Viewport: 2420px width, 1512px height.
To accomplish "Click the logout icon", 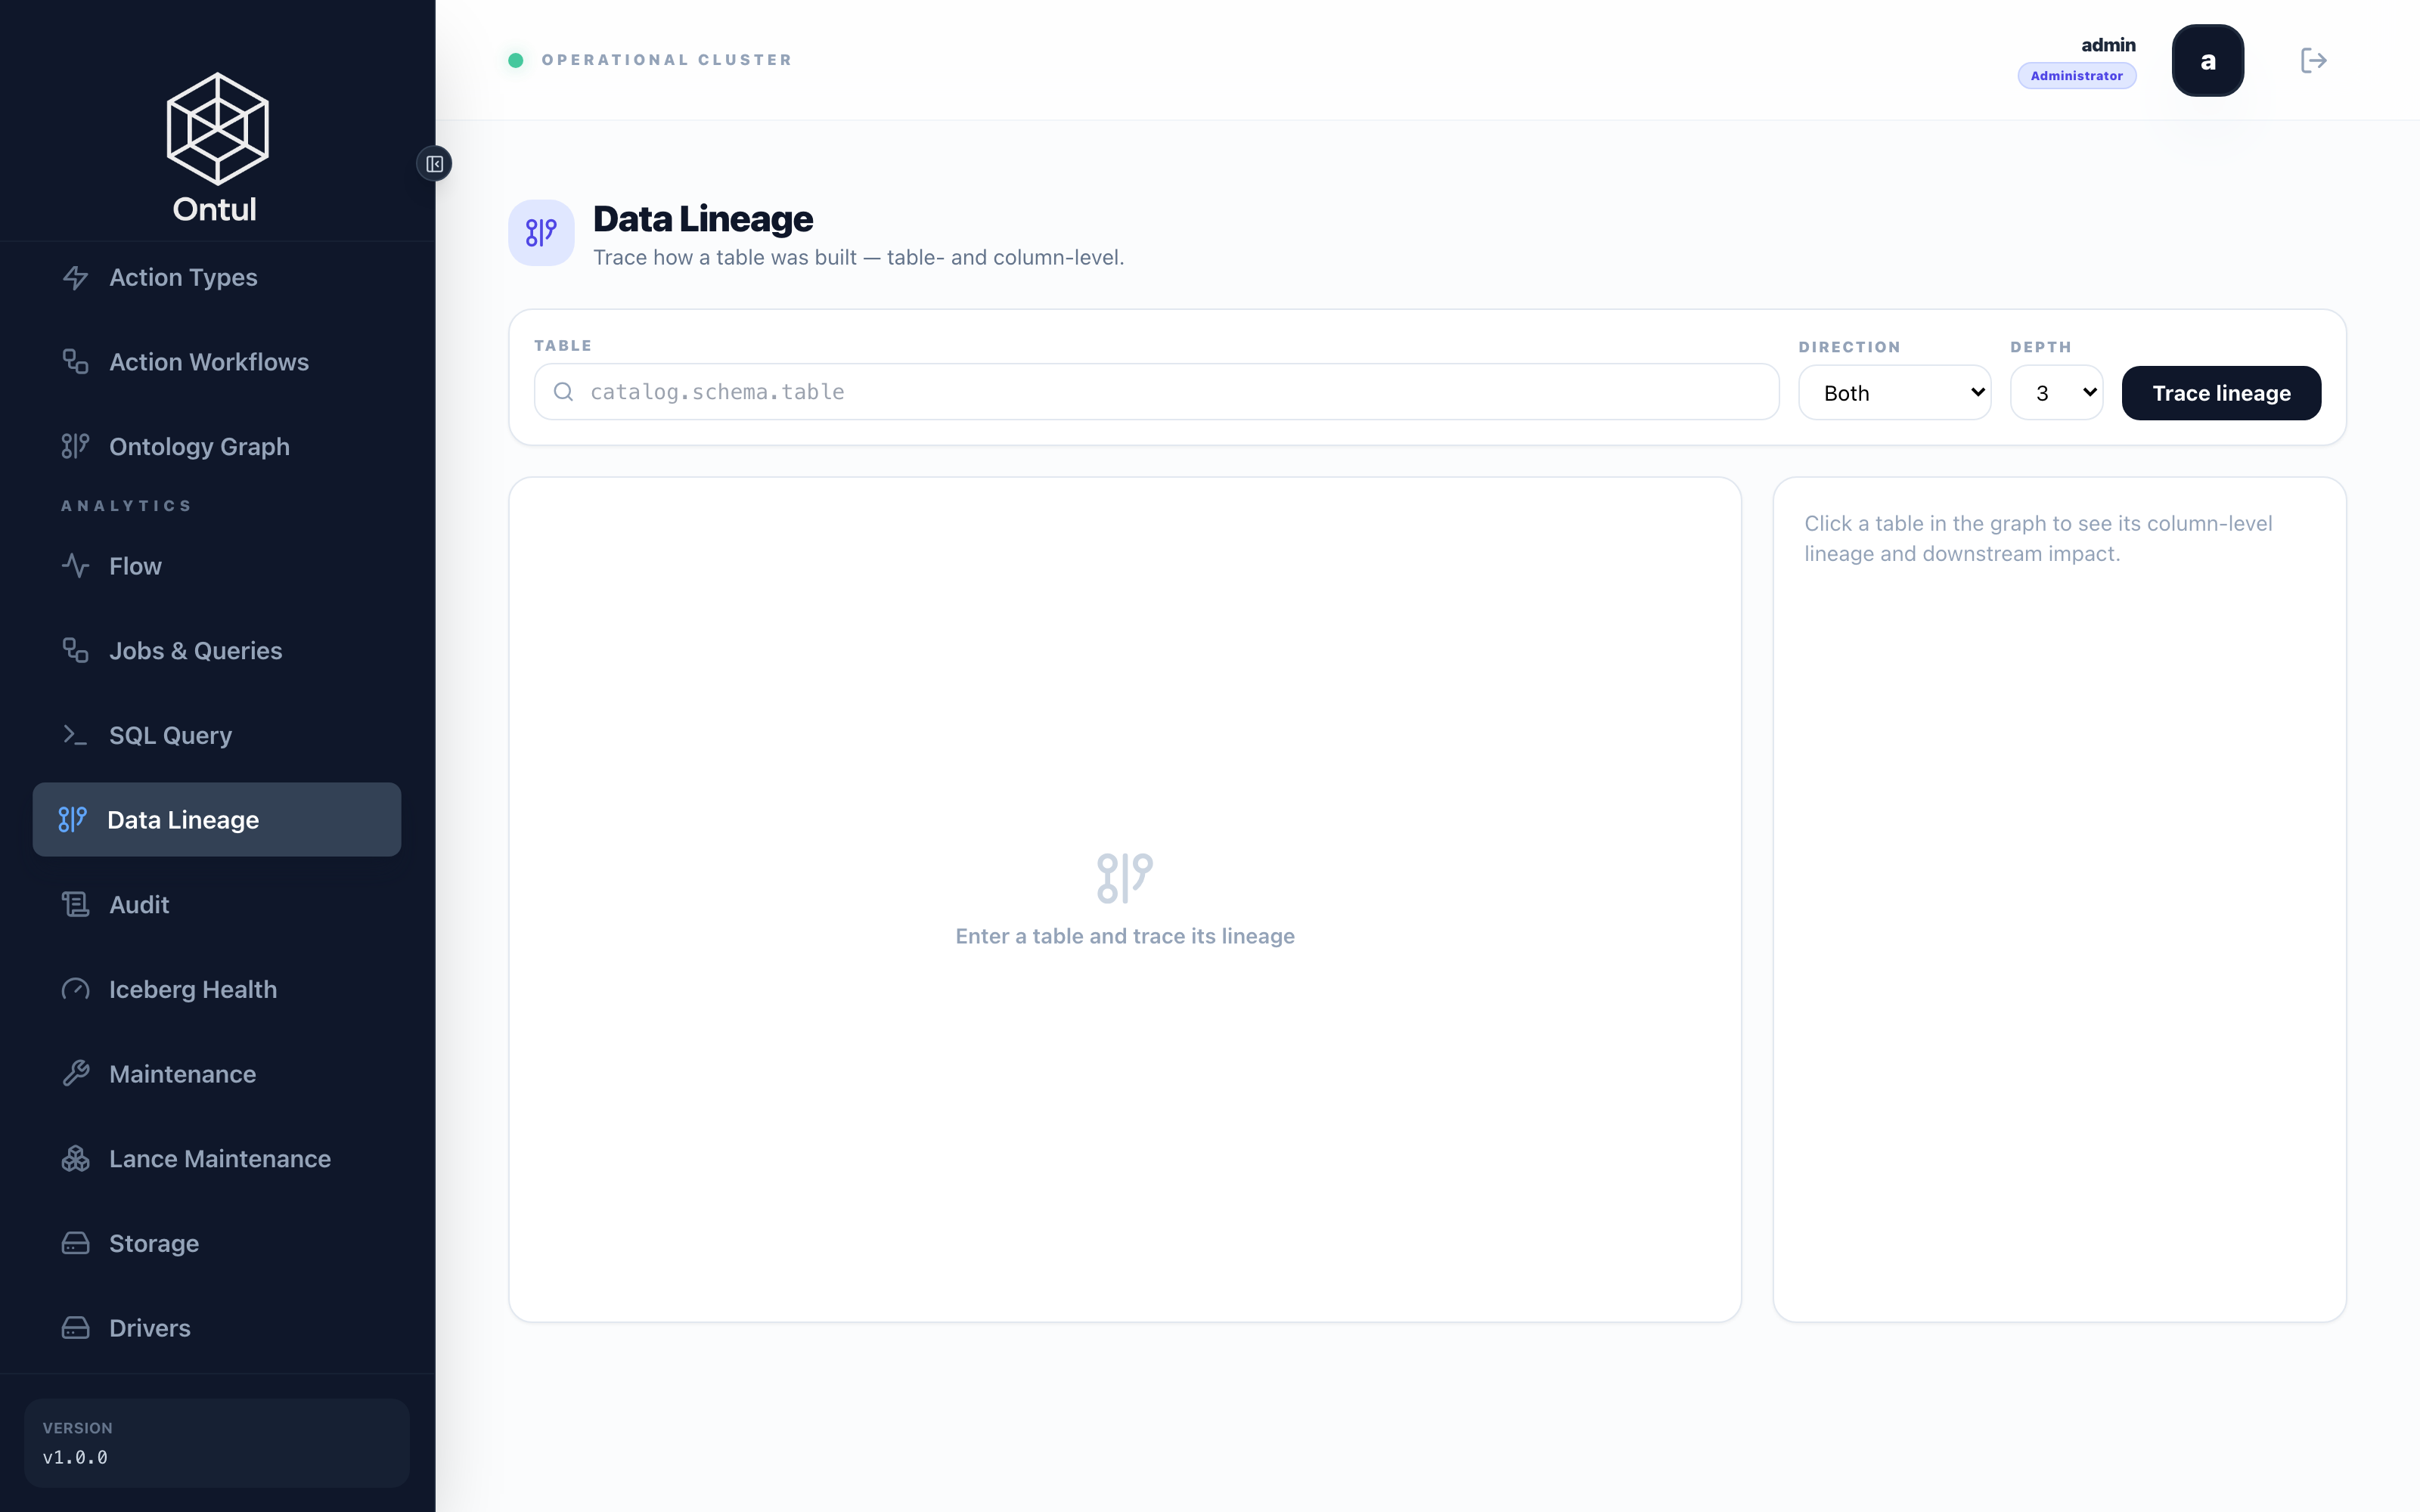I will coord(2313,61).
